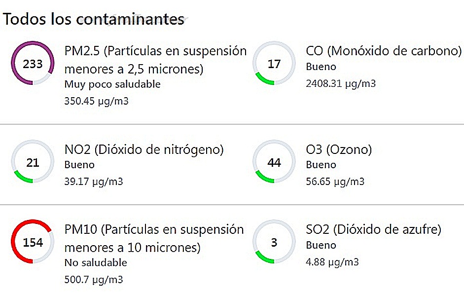Select the PM10 pollutant title
Screen dimensions: 464x296
point(154,238)
